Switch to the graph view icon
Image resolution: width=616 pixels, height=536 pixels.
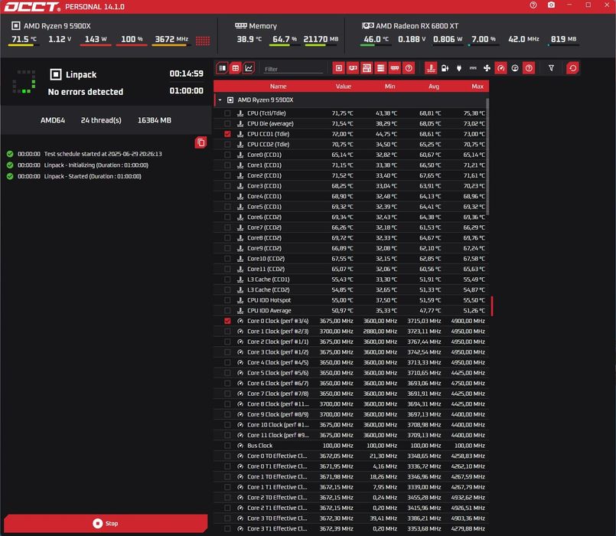pos(249,68)
